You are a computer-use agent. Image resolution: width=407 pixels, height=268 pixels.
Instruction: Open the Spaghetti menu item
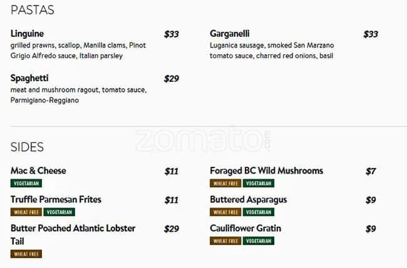[29, 78]
